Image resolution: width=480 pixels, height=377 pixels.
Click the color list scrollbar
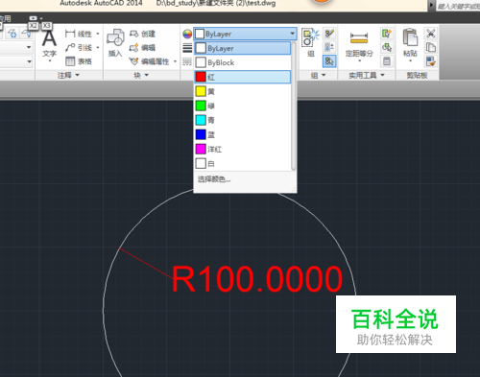click(x=293, y=106)
